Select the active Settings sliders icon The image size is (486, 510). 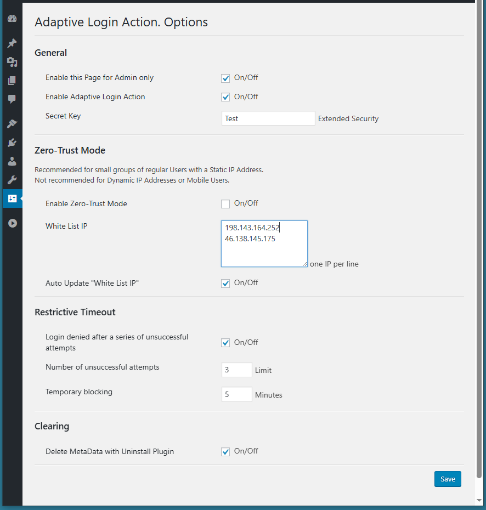point(12,199)
